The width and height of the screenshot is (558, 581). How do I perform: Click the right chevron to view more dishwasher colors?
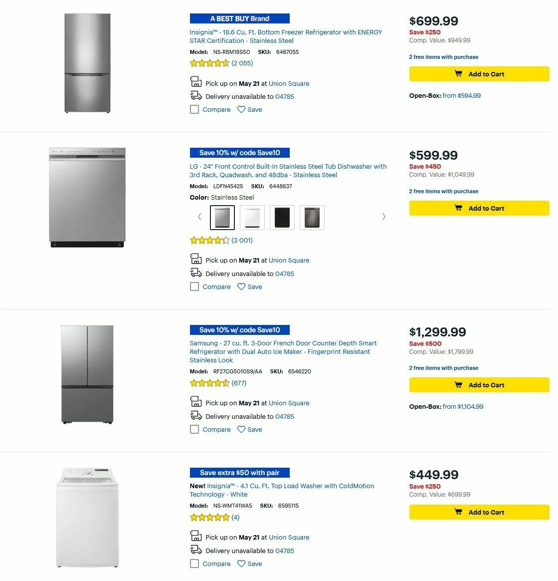tap(384, 217)
